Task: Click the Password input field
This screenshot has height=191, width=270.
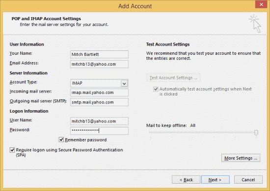Action: (x=99, y=131)
